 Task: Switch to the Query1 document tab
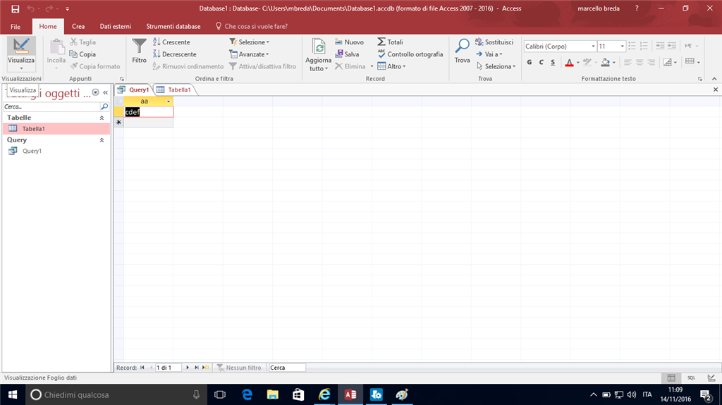coord(133,89)
